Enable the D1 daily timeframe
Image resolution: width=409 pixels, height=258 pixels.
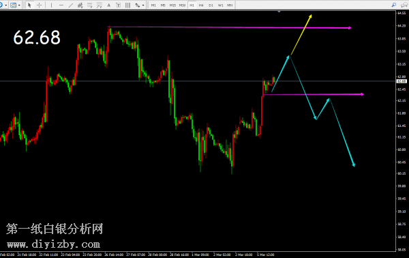point(211,5)
